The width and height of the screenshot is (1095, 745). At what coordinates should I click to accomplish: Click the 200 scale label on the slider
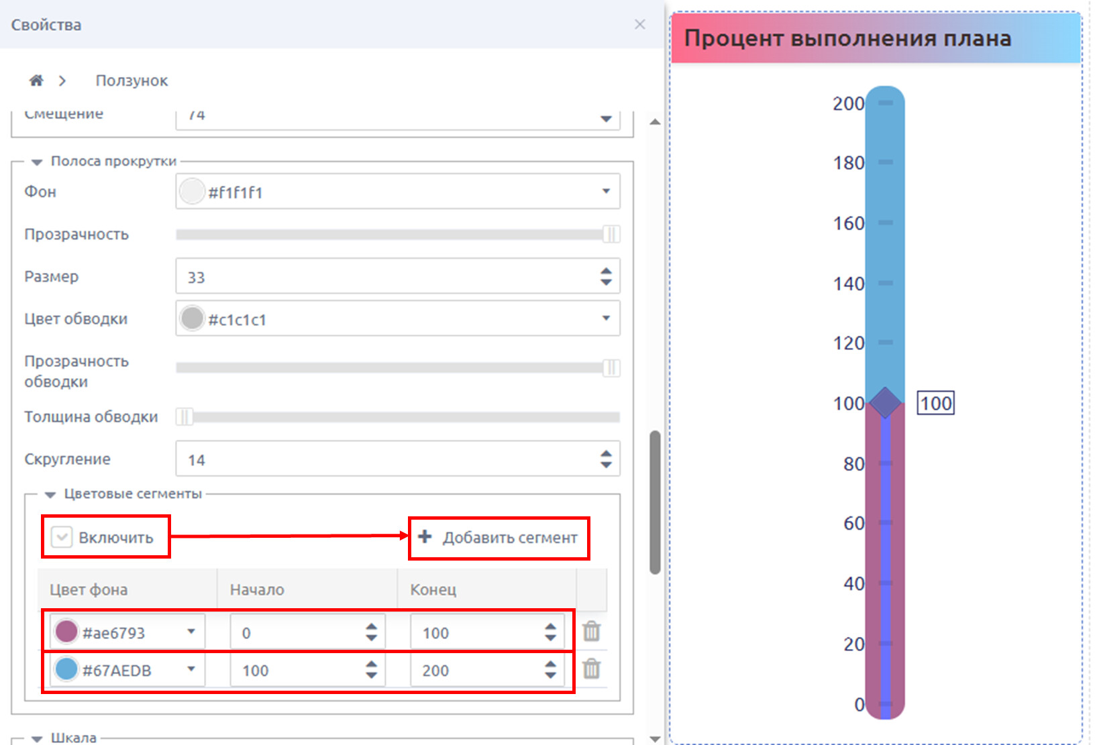[849, 103]
